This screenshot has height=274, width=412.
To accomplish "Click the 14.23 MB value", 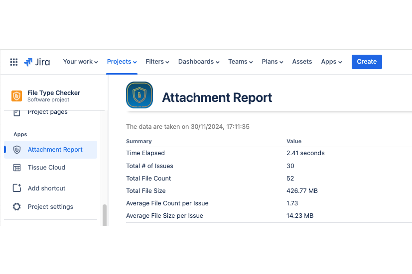I will [x=300, y=216].
